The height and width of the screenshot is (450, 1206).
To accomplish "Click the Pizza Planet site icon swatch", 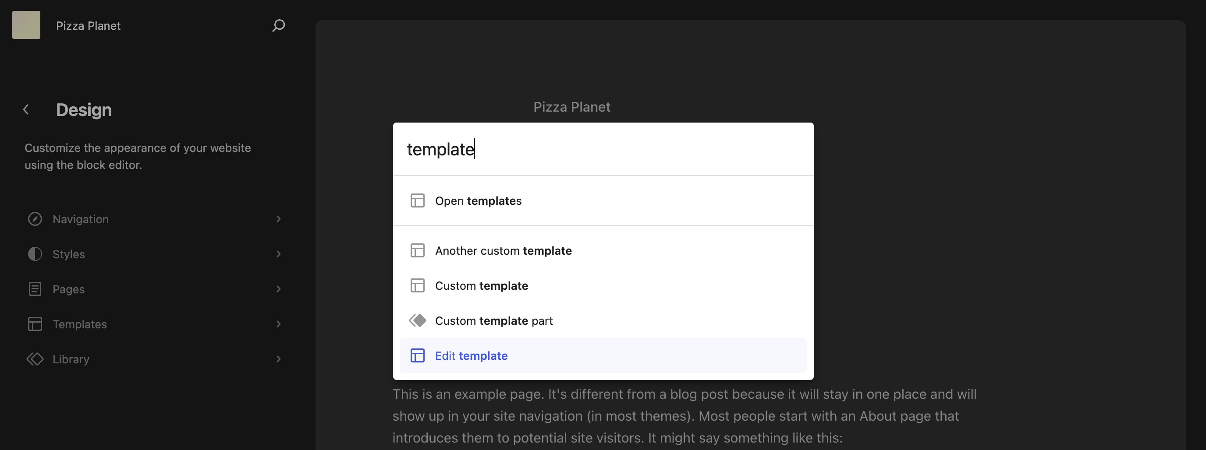I will pyautogui.click(x=26, y=25).
